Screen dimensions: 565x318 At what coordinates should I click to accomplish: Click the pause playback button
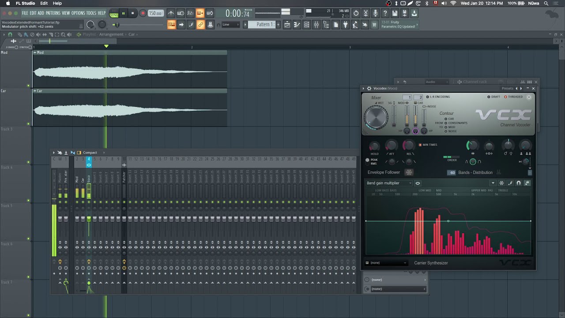click(x=124, y=13)
